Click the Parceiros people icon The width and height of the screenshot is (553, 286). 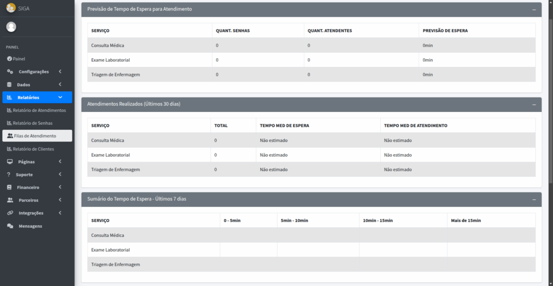click(10, 200)
